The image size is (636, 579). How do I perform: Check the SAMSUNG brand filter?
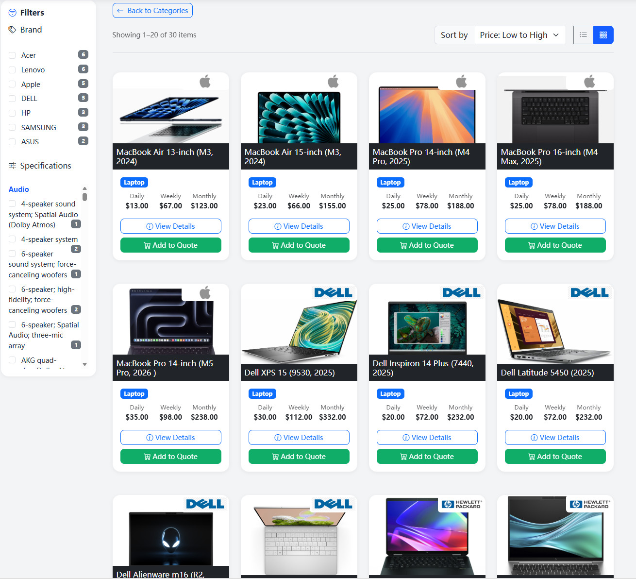[12, 128]
